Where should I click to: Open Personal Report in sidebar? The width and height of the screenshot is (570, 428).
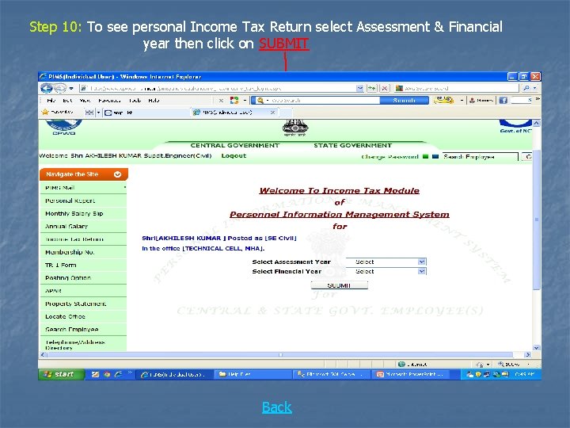click(83, 201)
